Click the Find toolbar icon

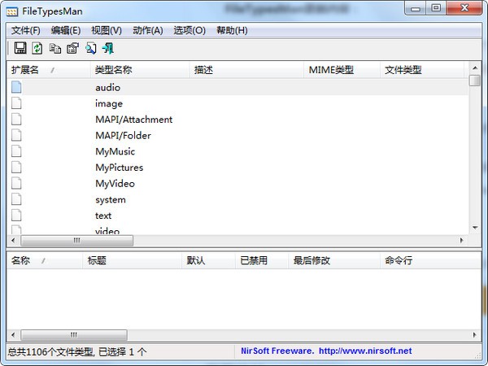pyautogui.click(x=91, y=48)
